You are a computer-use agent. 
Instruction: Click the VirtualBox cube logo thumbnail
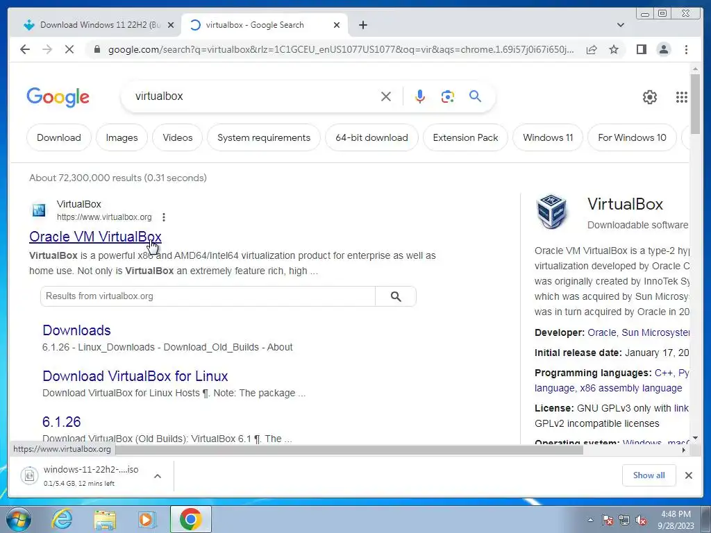pyautogui.click(x=552, y=212)
